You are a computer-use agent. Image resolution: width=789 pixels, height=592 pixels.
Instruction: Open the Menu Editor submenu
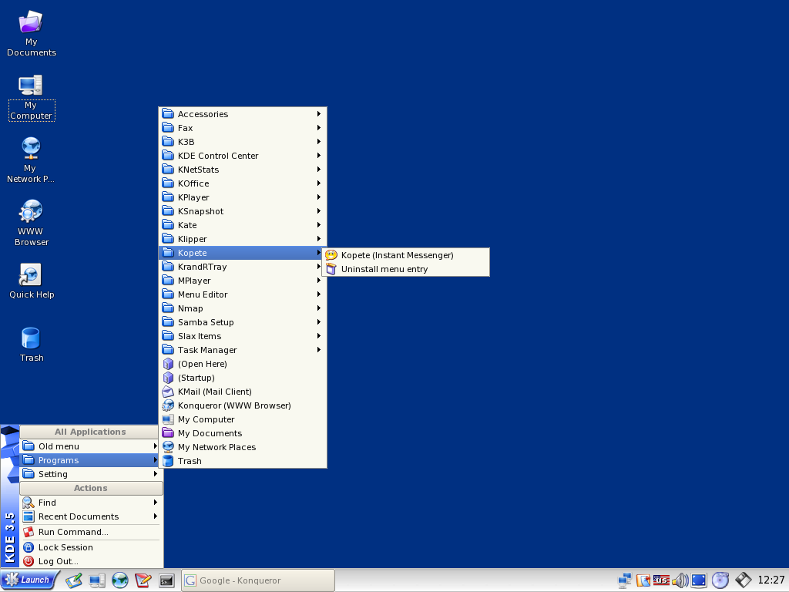[x=243, y=294]
